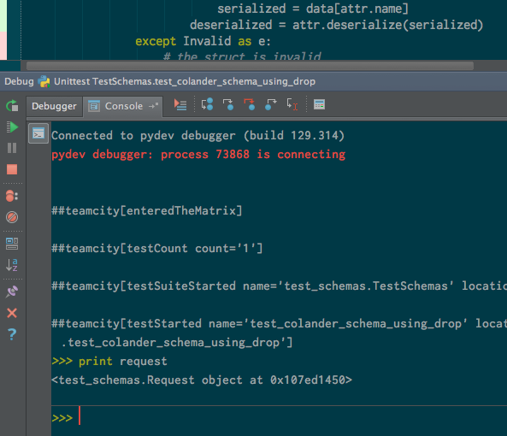Open help via question mark icon

[12, 334]
